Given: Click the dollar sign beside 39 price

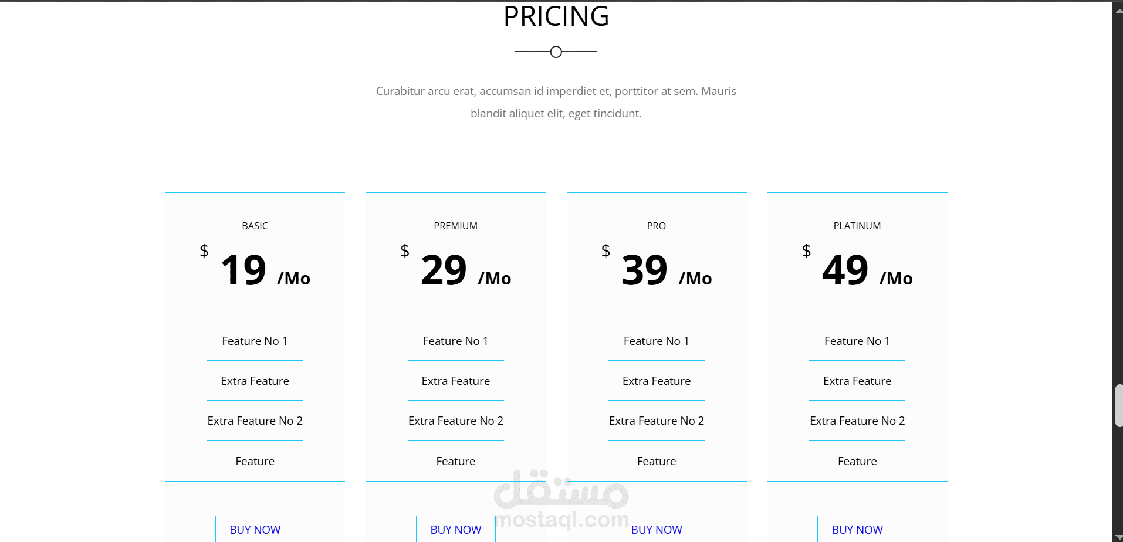Looking at the screenshot, I should click(606, 251).
